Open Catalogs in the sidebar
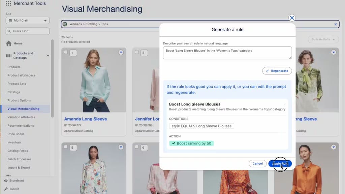This screenshot has width=345, height=194. coord(13,92)
